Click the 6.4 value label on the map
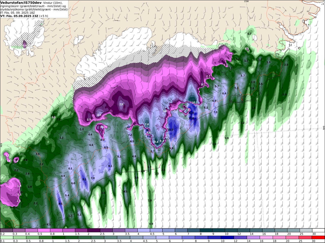Image resolution: width=325 pixels, height=243 pixels. 224,93
